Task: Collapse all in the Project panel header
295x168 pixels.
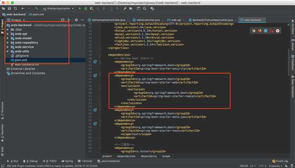Action: coord(69,20)
